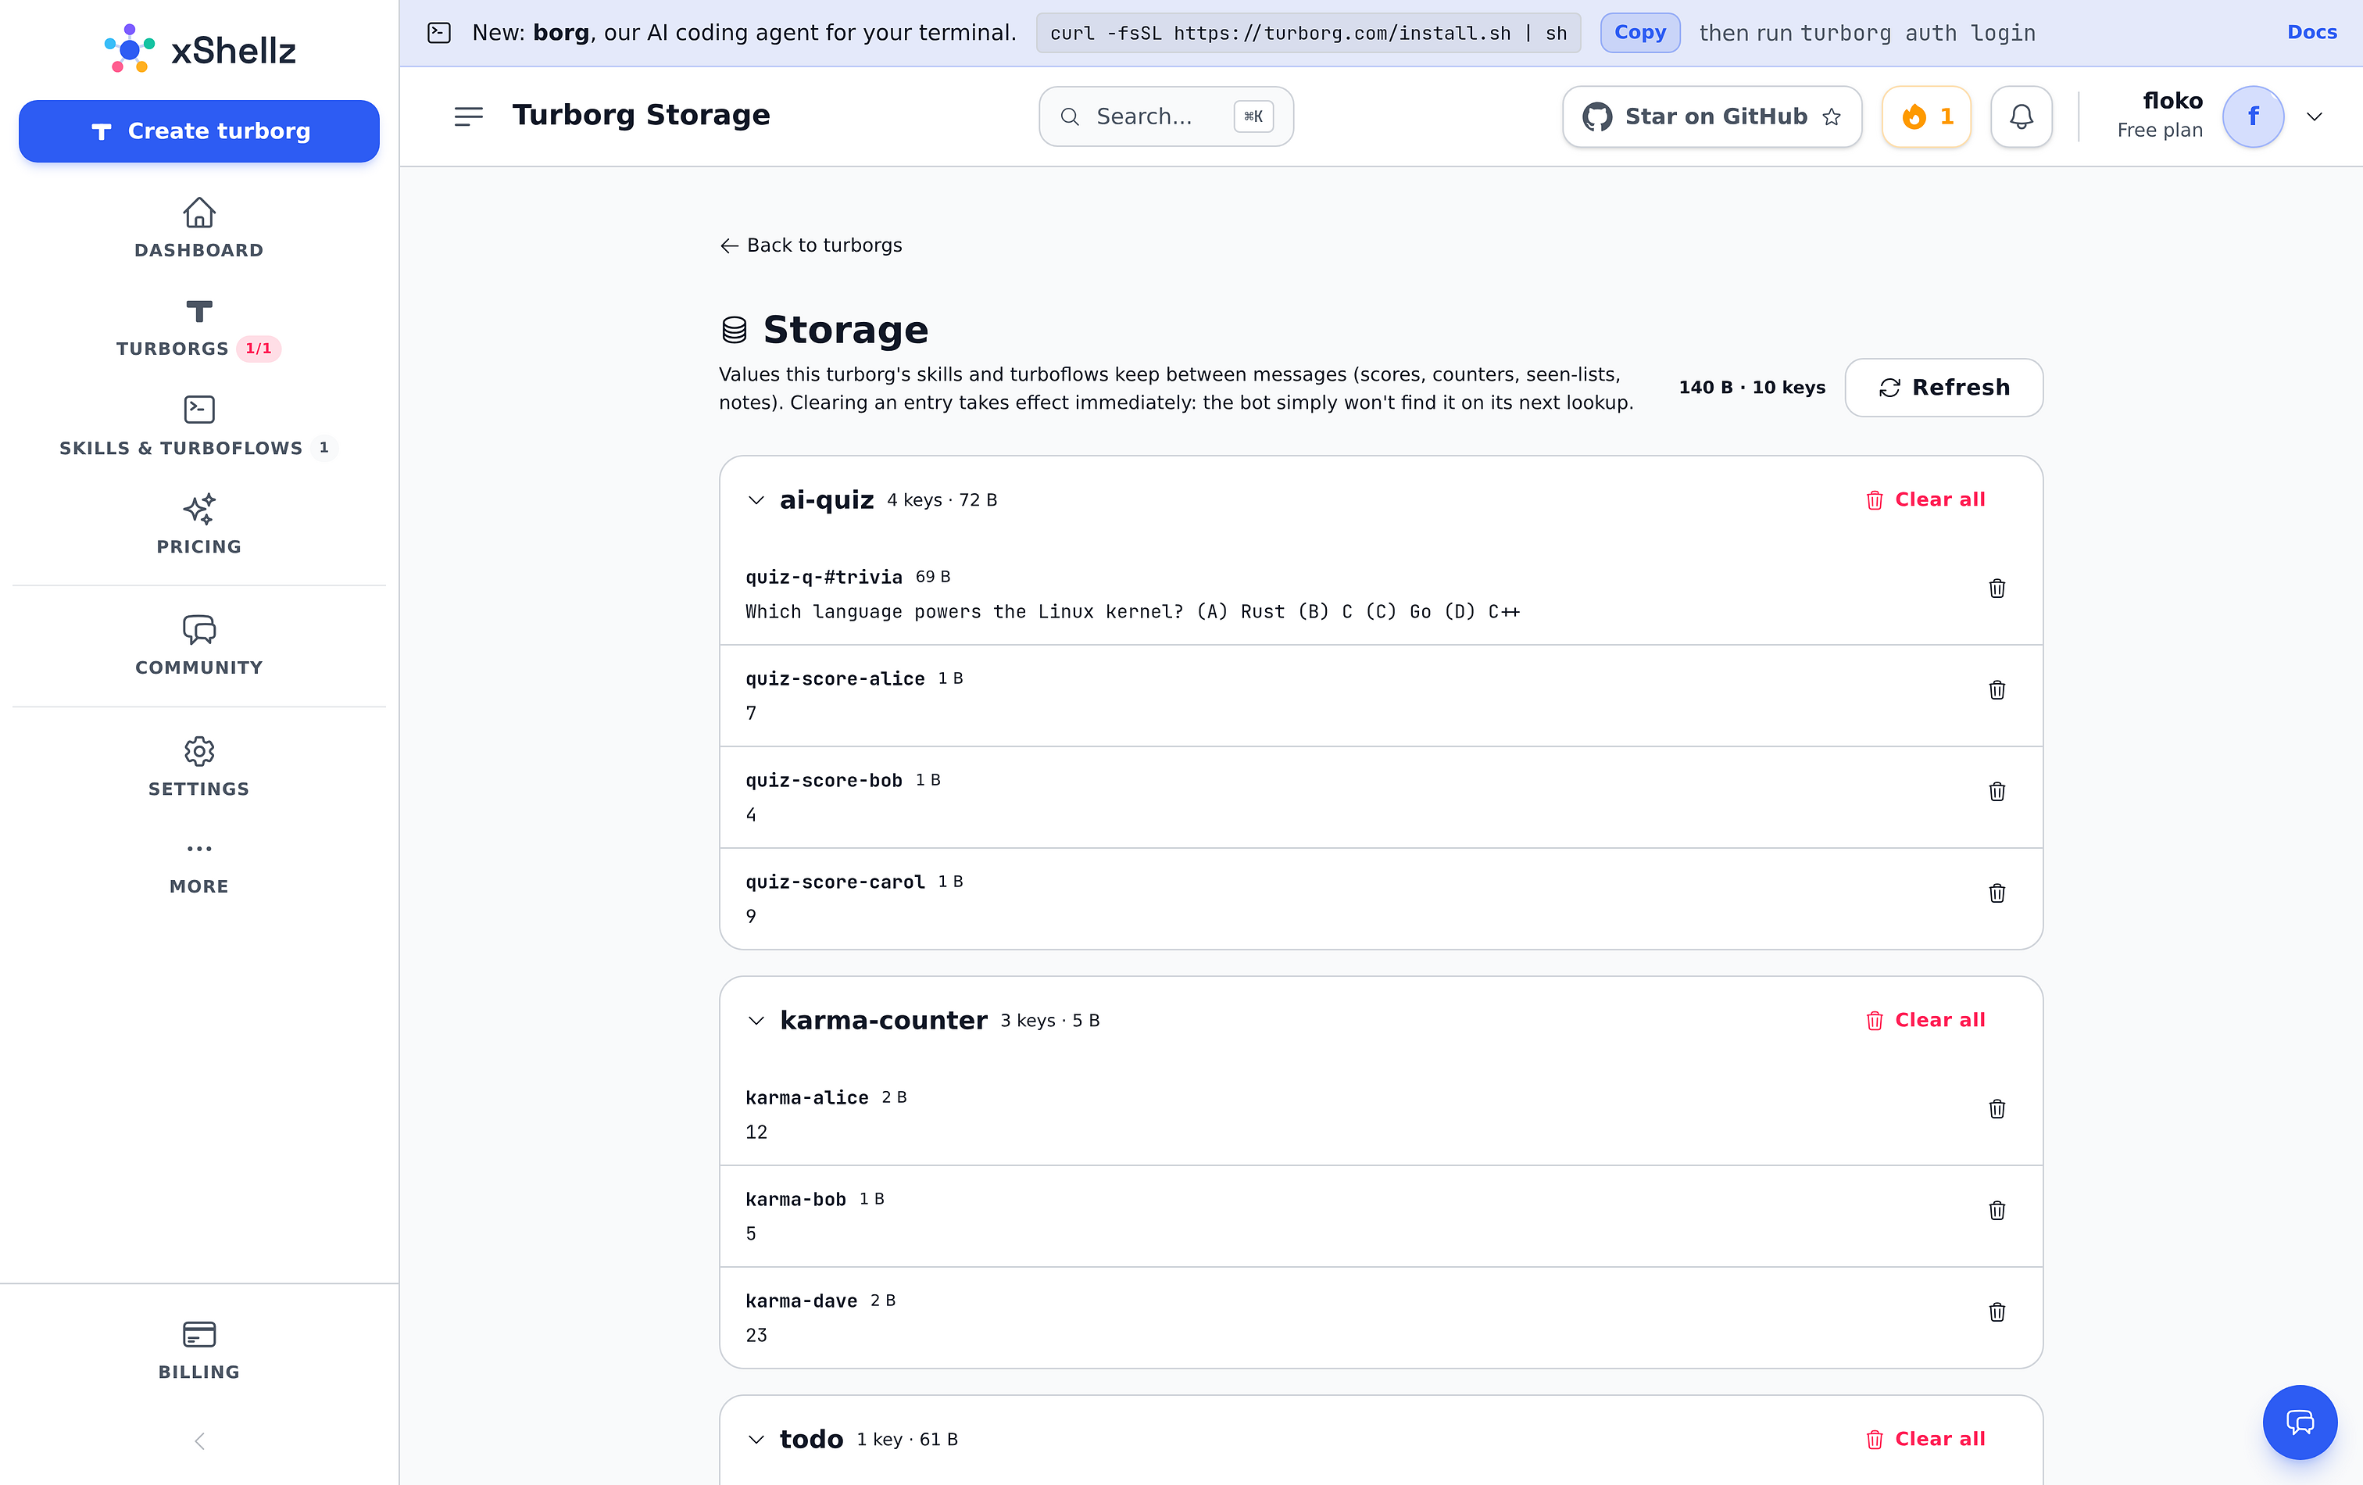
Task: Delete the karma-bob key
Action: [1996, 1210]
